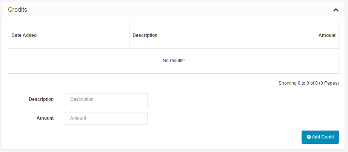Click the "No results!" table message

174,61
